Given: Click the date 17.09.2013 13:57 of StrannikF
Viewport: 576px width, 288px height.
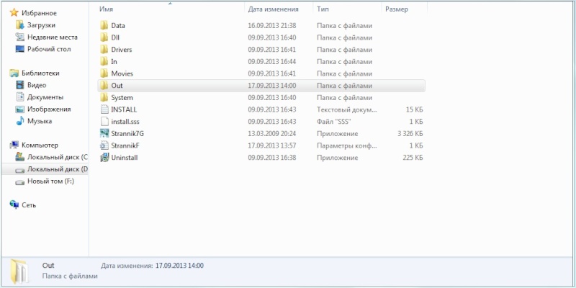Looking at the screenshot, I should 272,145.
